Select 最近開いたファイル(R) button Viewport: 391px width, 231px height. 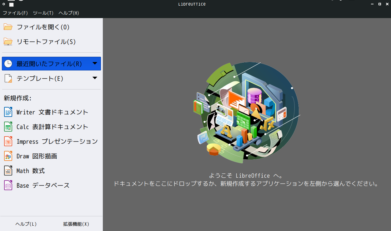pos(51,64)
